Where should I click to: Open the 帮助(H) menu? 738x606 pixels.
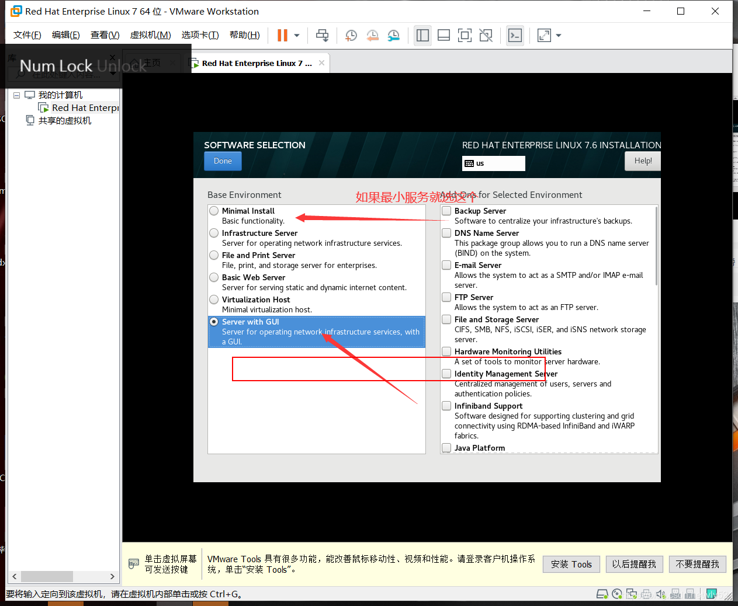coord(244,35)
